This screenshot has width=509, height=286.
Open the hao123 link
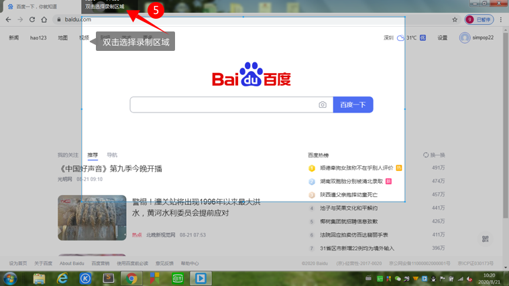coord(38,38)
